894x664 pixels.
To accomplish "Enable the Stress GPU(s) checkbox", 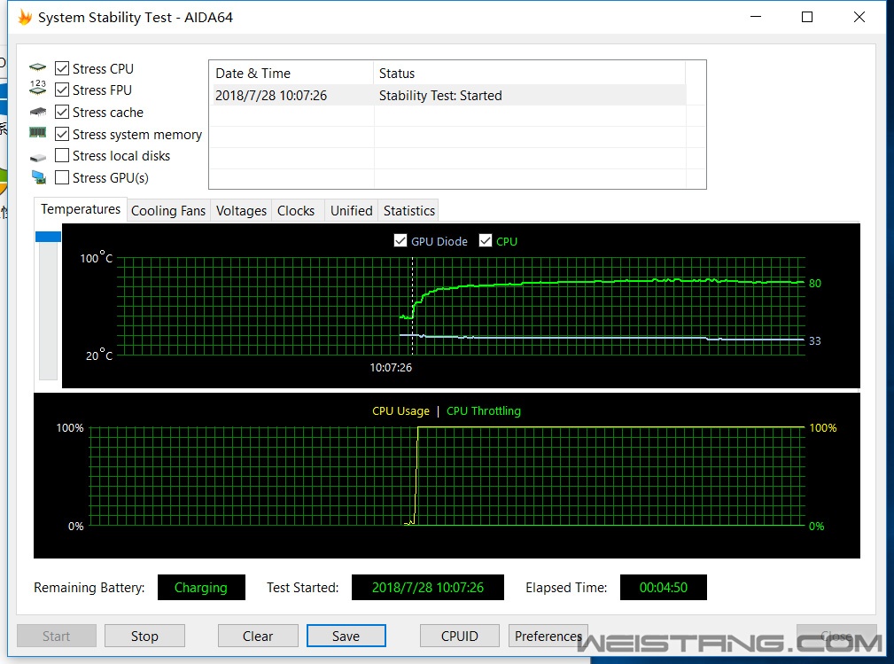I will pos(62,177).
